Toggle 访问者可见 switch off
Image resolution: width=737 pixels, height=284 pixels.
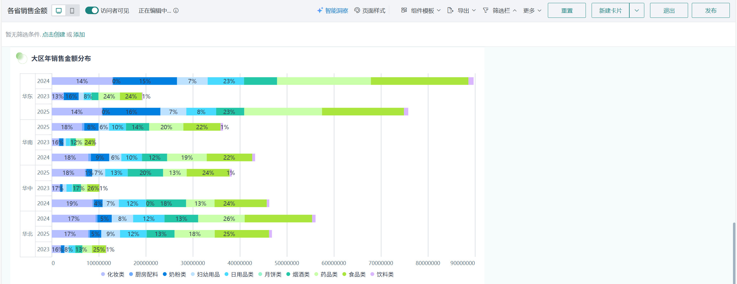click(92, 11)
